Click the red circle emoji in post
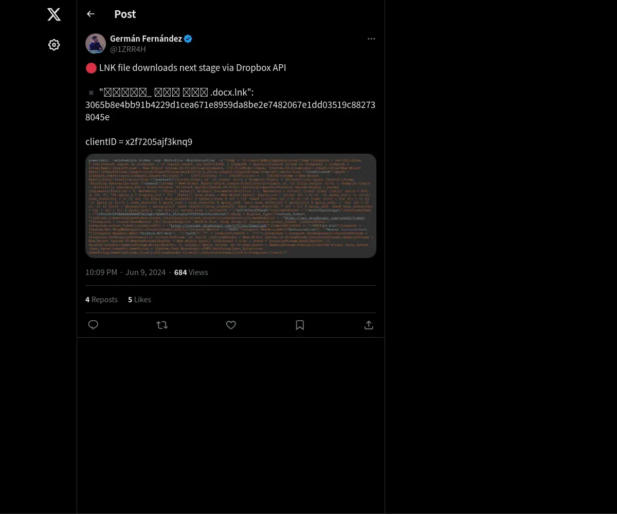The height and width of the screenshot is (514, 617). coord(91,68)
